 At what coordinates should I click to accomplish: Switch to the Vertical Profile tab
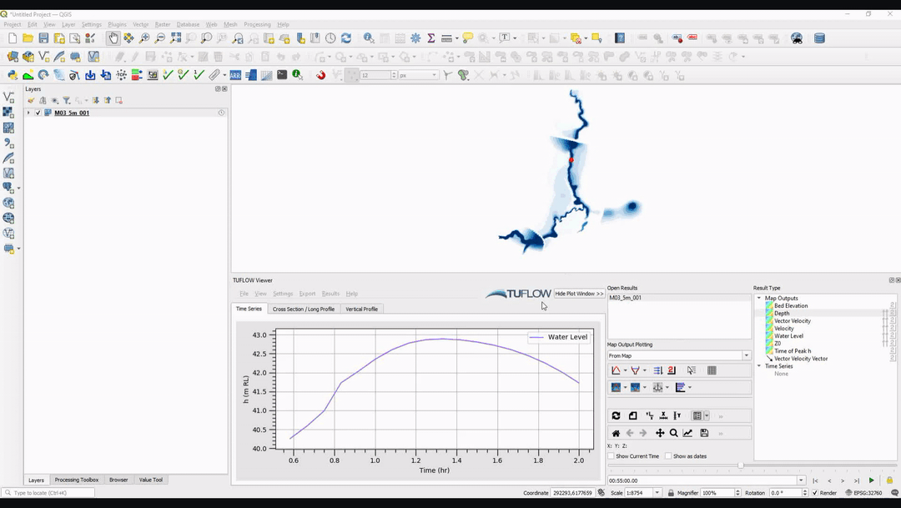[363, 309]
